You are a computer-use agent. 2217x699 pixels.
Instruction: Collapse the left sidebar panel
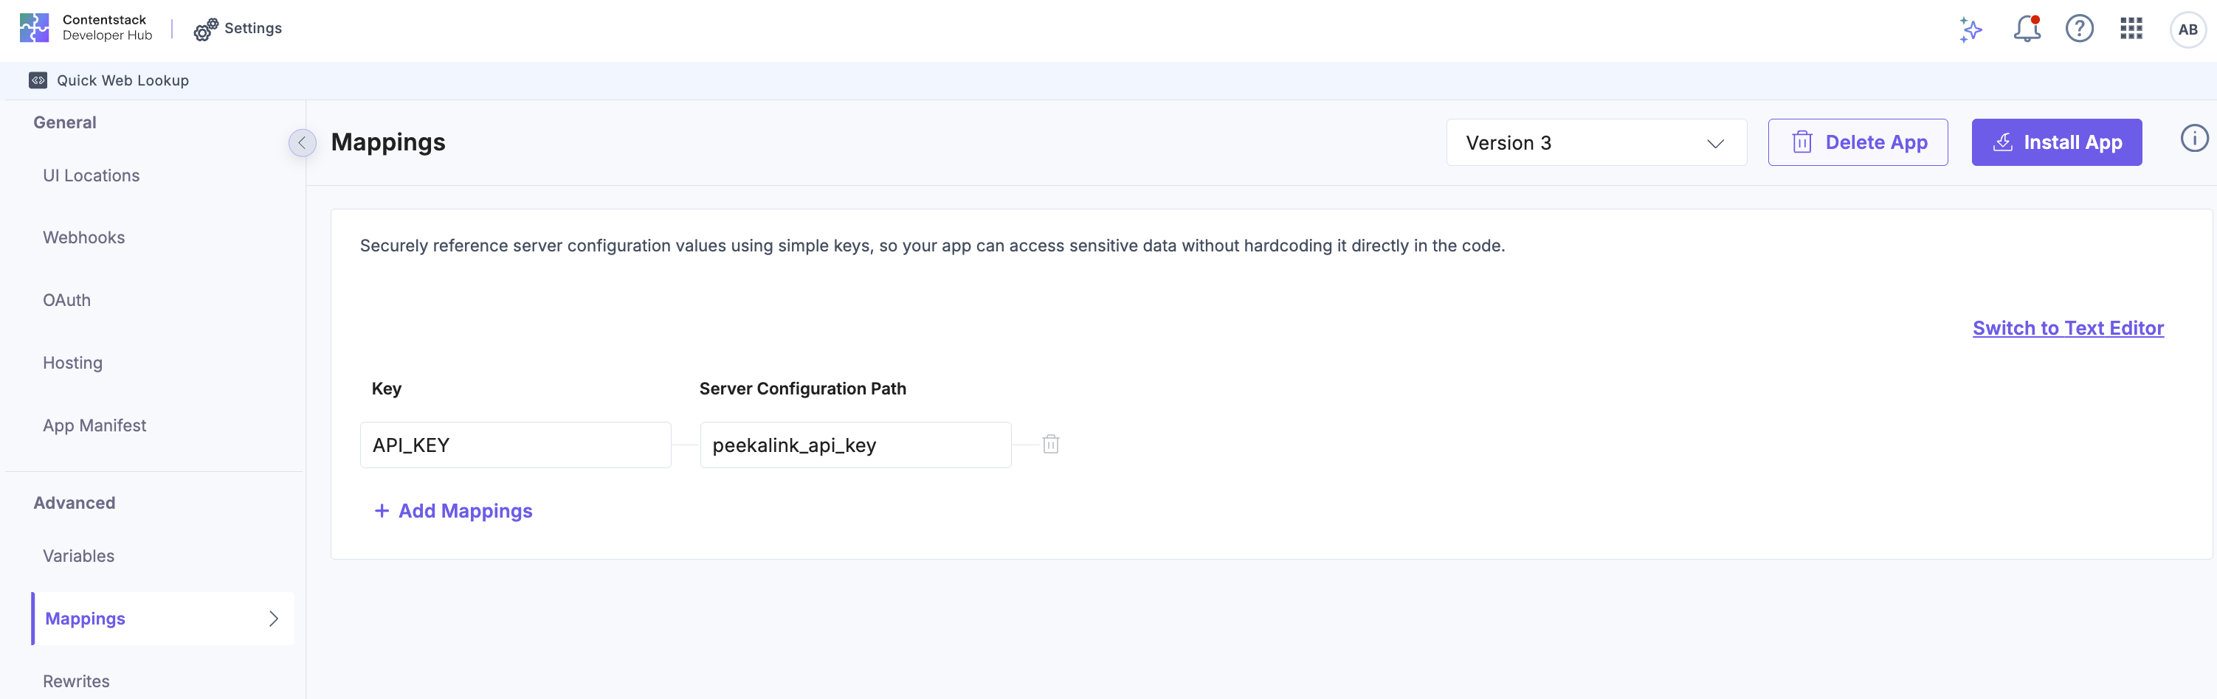point(302,143)
